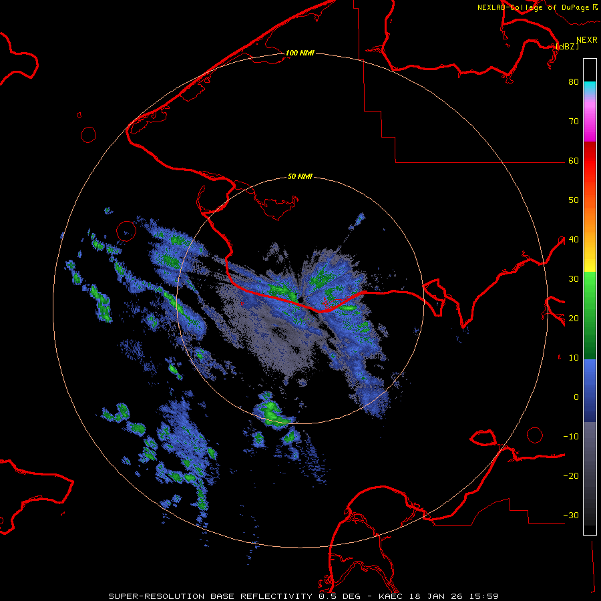Click the green band of the color bar
Viewport: 601px width, 601px height.
click(x=590, y=315)
